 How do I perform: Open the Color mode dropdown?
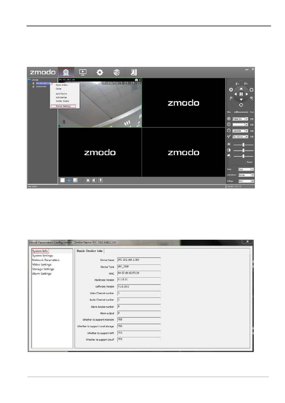click(x=246, y=169)
